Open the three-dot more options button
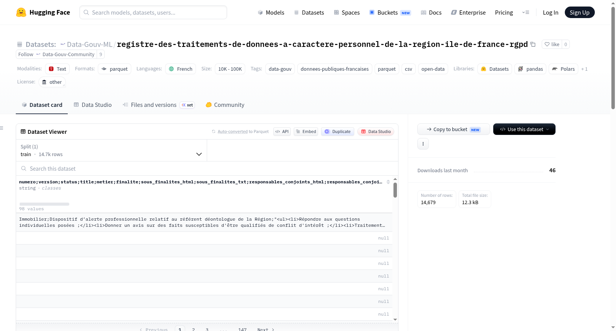The height and width of the screenshot is (331, 616). tap(423, 144)
